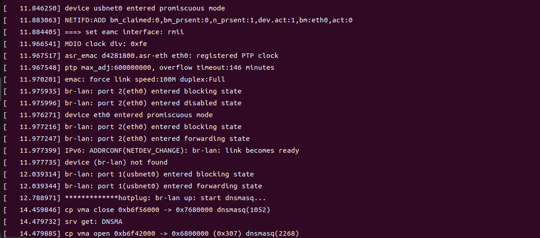Click the 'emac: force link speed:100M' line
Image resolution: width=540 pixels, height=238 pixels.
point(145,79)
